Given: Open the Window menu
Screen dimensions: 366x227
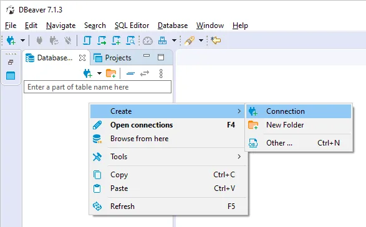Looking at the screenshot, I should 210,25.
